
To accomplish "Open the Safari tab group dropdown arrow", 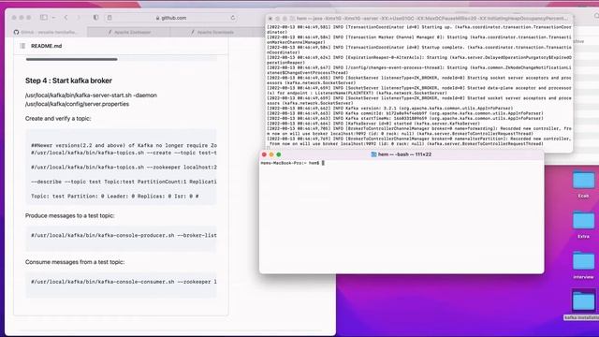I will [54, 18].
